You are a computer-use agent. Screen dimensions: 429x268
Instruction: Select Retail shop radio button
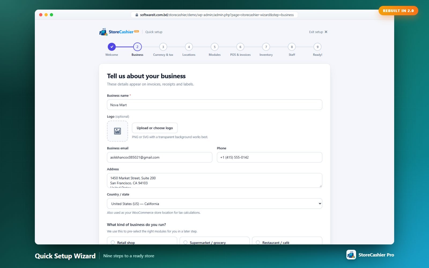coord(113,242)
